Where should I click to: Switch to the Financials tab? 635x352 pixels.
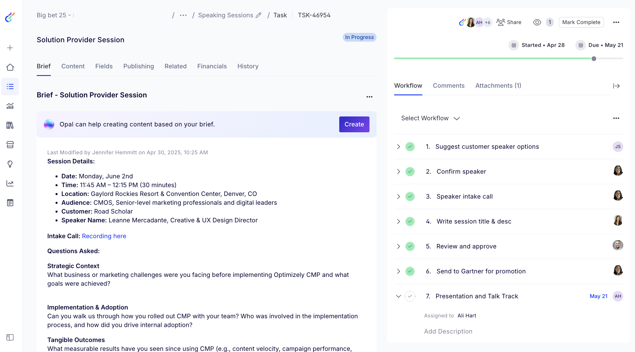pos(212,66)
